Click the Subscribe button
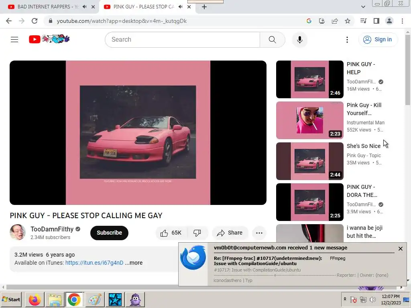The image size is (411, 308). click(x=109, y=233)
